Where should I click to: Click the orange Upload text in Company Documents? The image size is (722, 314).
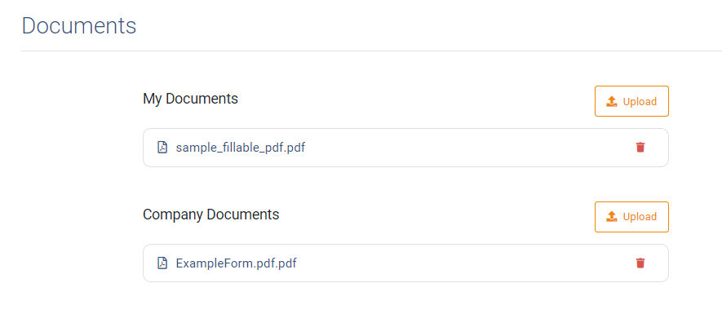(640, 216)
